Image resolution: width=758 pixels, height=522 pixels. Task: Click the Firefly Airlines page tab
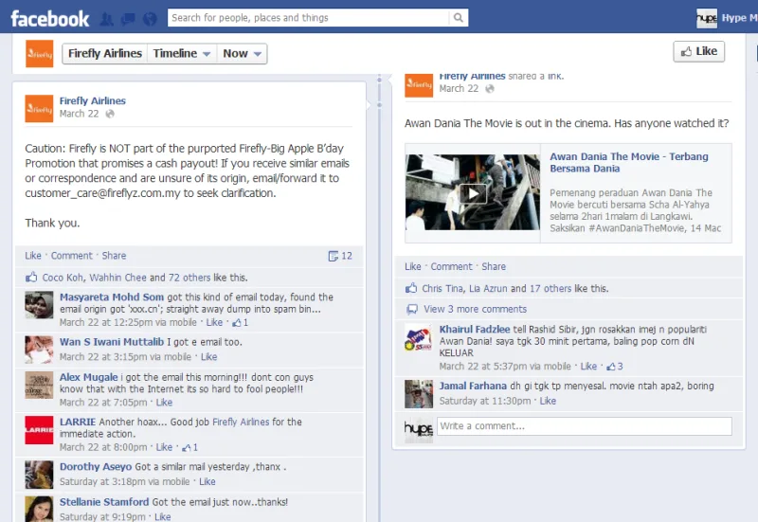(104, 54)
